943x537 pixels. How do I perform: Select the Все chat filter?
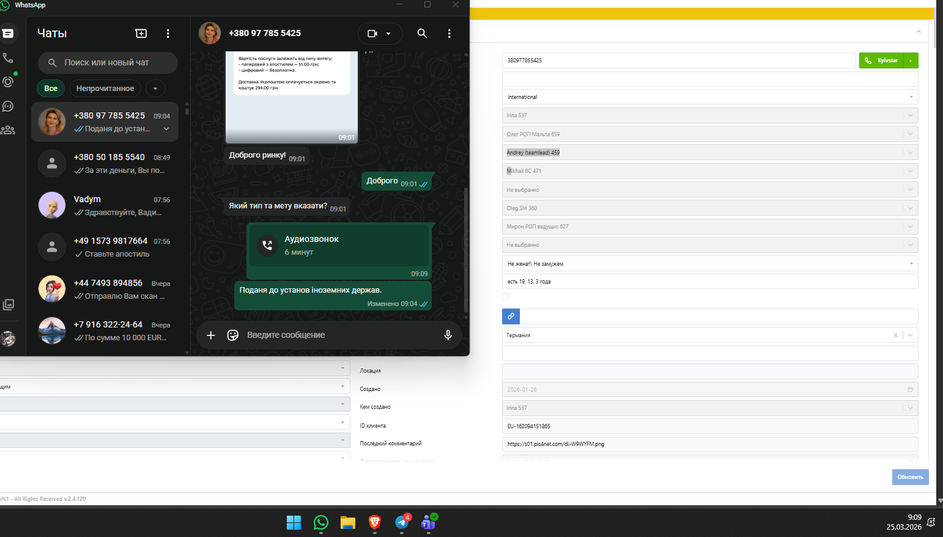(x=51, y=89)
